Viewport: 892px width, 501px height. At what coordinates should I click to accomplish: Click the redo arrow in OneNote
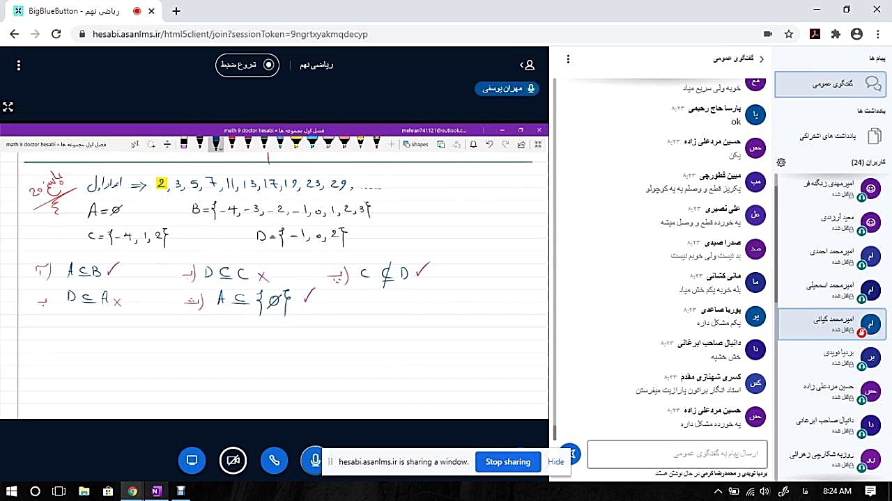(505, 144)
